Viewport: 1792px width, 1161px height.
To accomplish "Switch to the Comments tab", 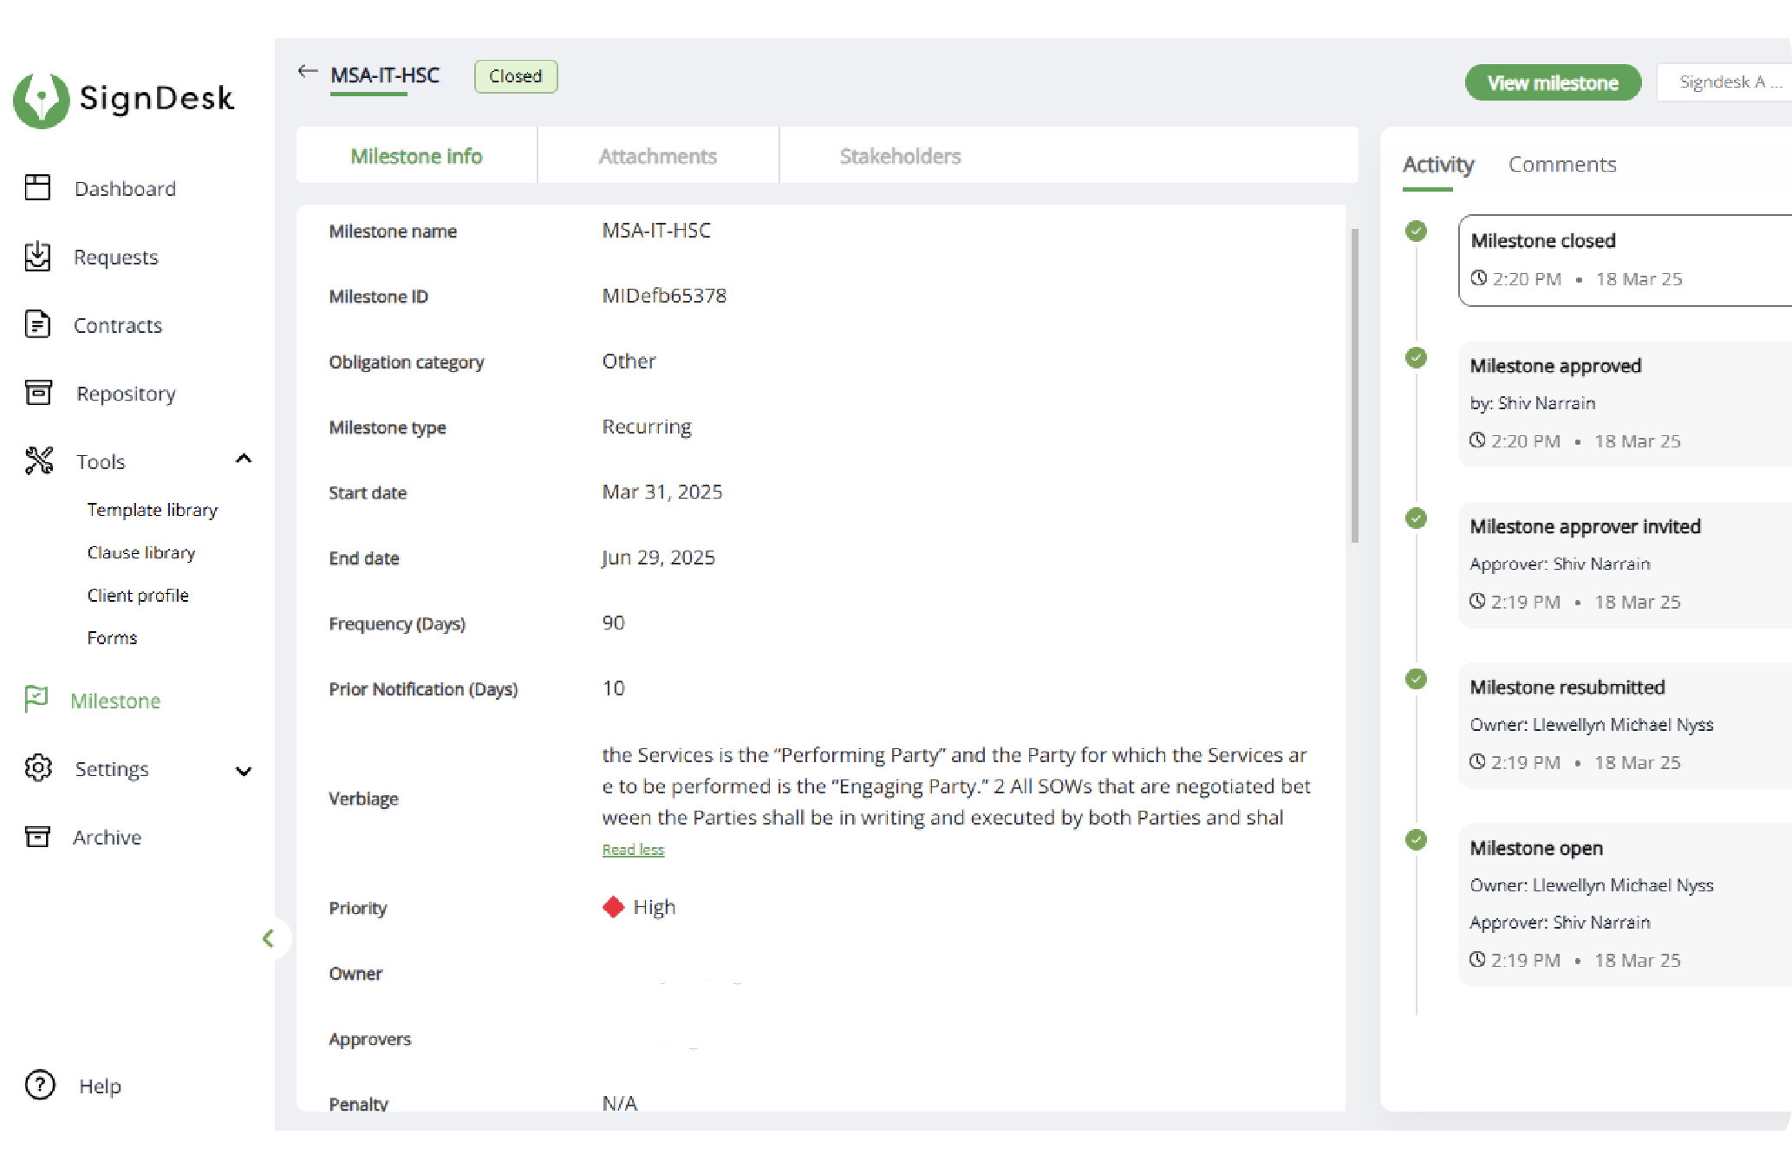I will 1562,165.
